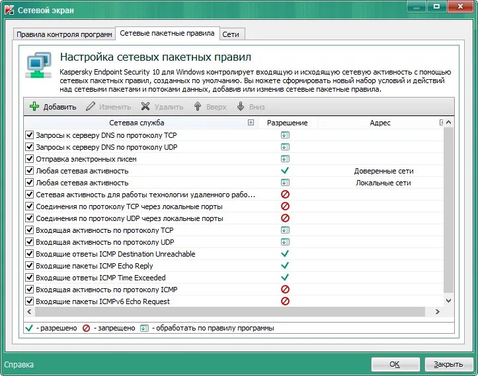Sort by Сетевая служба column header
478x376 pixels.
coord(137,123)
